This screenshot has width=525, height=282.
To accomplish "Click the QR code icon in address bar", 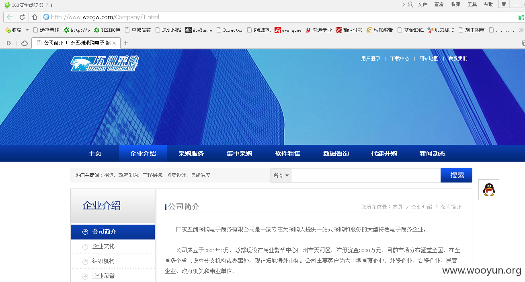I will 521,17.
